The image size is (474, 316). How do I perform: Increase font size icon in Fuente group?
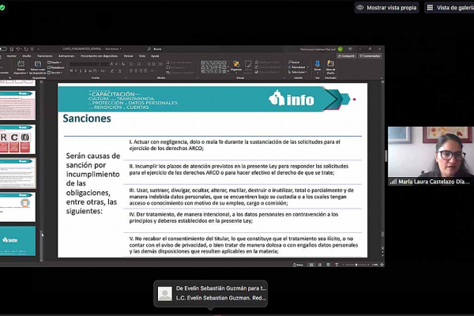(x=111, y=64)
